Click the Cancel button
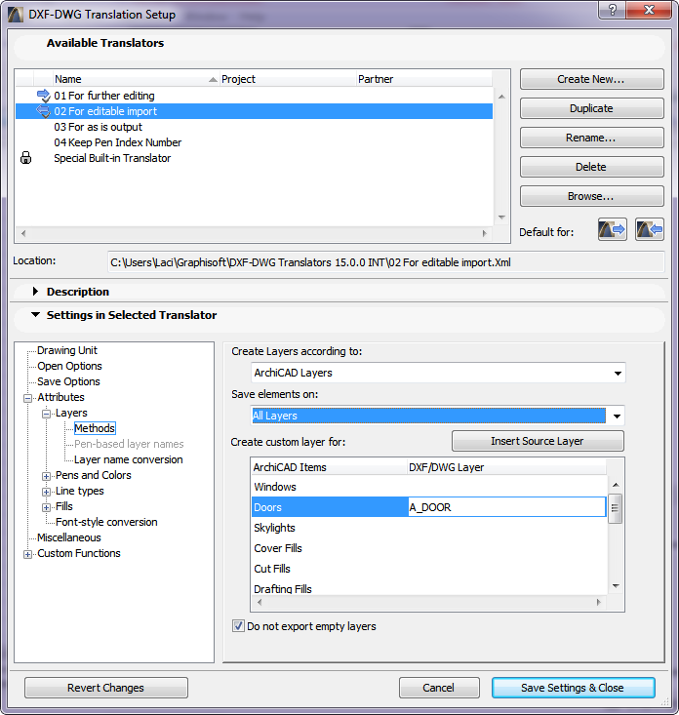 439,688
